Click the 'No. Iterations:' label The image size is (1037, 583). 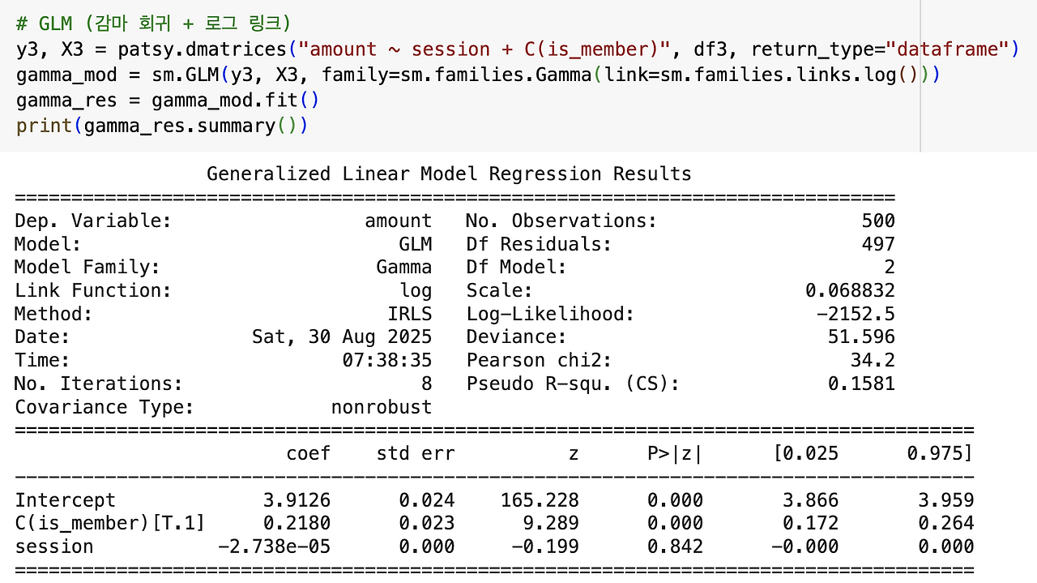point(99,384)
